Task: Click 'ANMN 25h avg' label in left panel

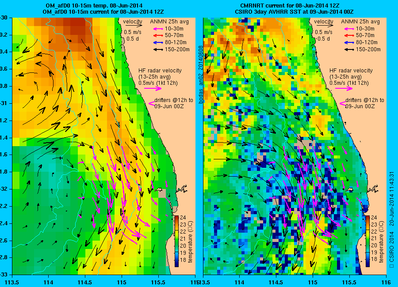Action: (169, 22)
